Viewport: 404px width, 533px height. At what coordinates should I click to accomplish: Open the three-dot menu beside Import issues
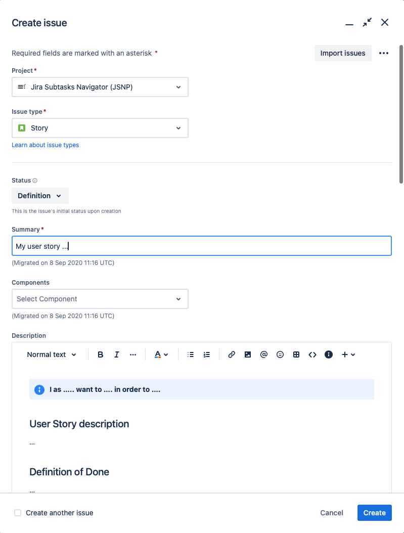coord(384,53)
